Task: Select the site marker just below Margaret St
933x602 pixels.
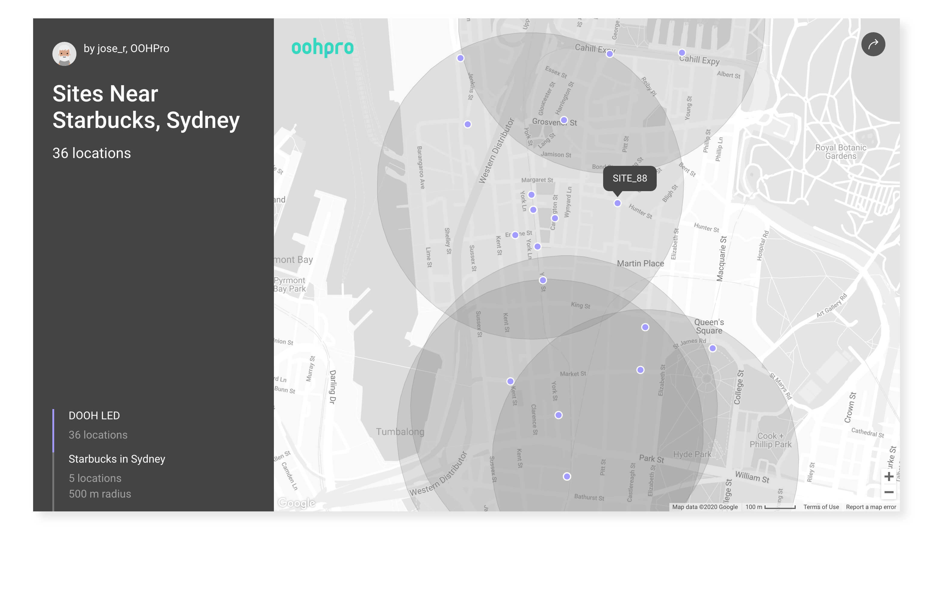Action: pos(531,195)
